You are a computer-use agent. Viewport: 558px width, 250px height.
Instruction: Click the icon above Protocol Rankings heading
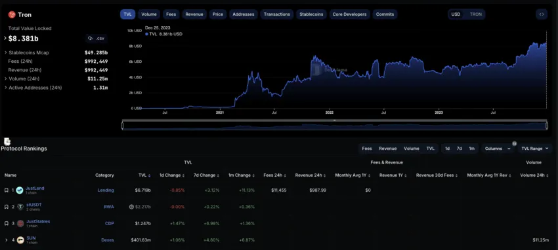[x=7, y=142]
